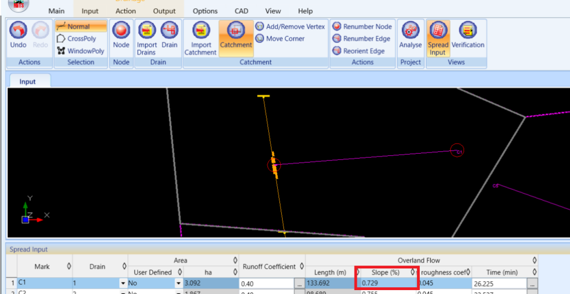Select Add/Remove Vertex tool

[290, 27]
